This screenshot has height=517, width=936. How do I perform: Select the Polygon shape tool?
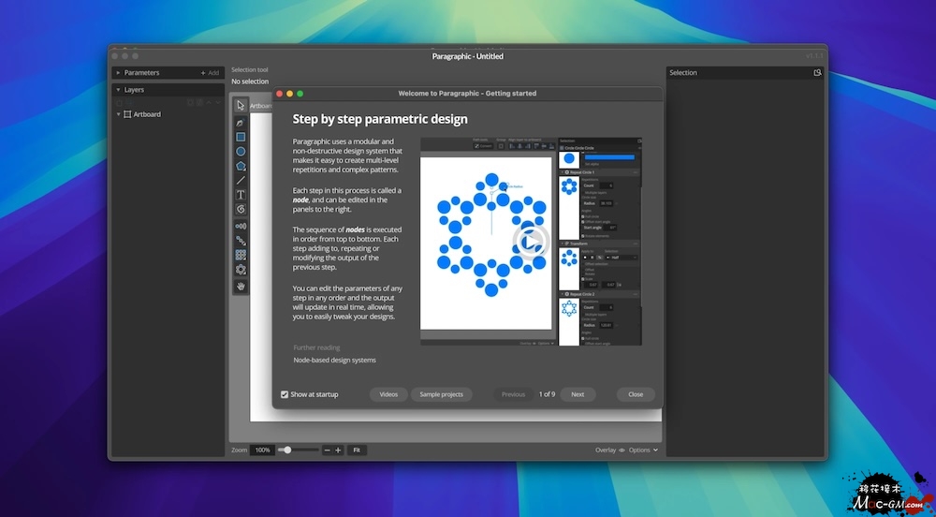(241, 166)
